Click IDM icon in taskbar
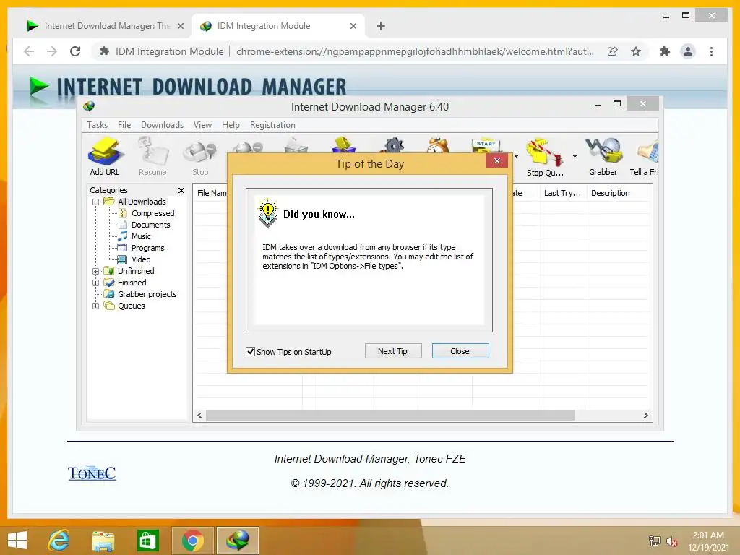Viewport: 740px width, 555px height. pyautogui.click(x=237, y=541)
